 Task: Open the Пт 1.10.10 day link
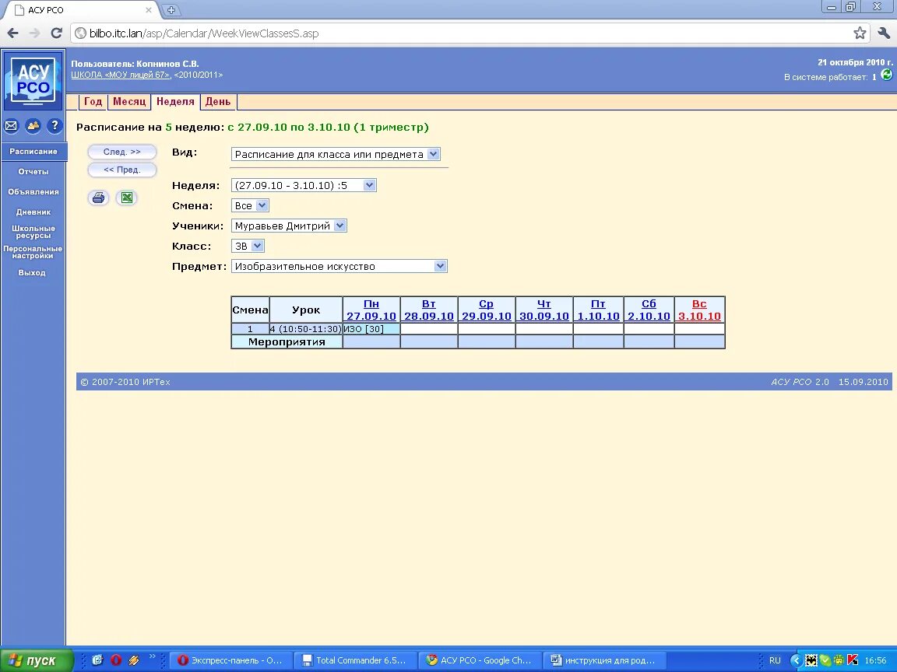tap(598, 310)
